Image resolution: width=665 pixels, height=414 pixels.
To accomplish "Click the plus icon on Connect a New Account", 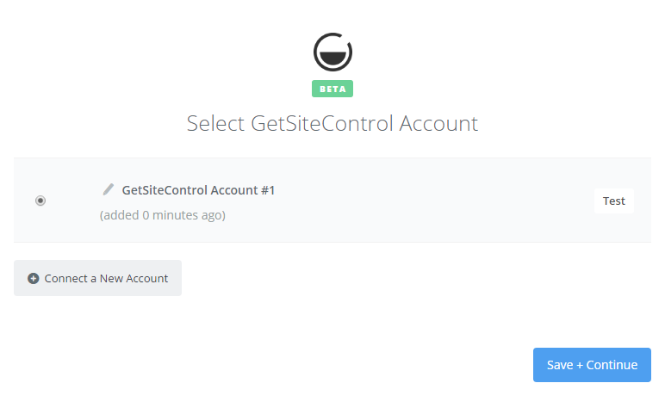I will point(33,278).
